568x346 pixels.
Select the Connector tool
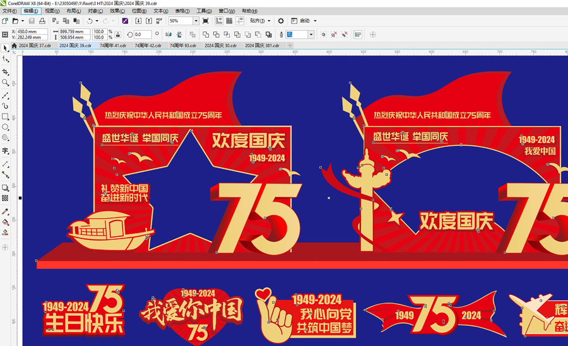click(5, 175)
